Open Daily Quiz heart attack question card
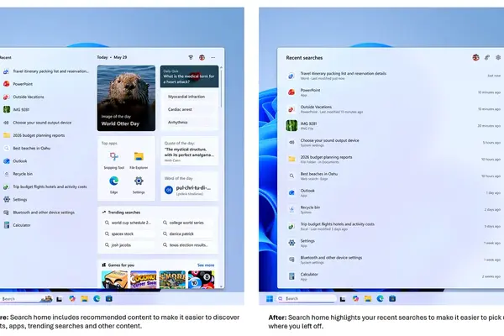 pyautogui.click(x=189, y=76)
